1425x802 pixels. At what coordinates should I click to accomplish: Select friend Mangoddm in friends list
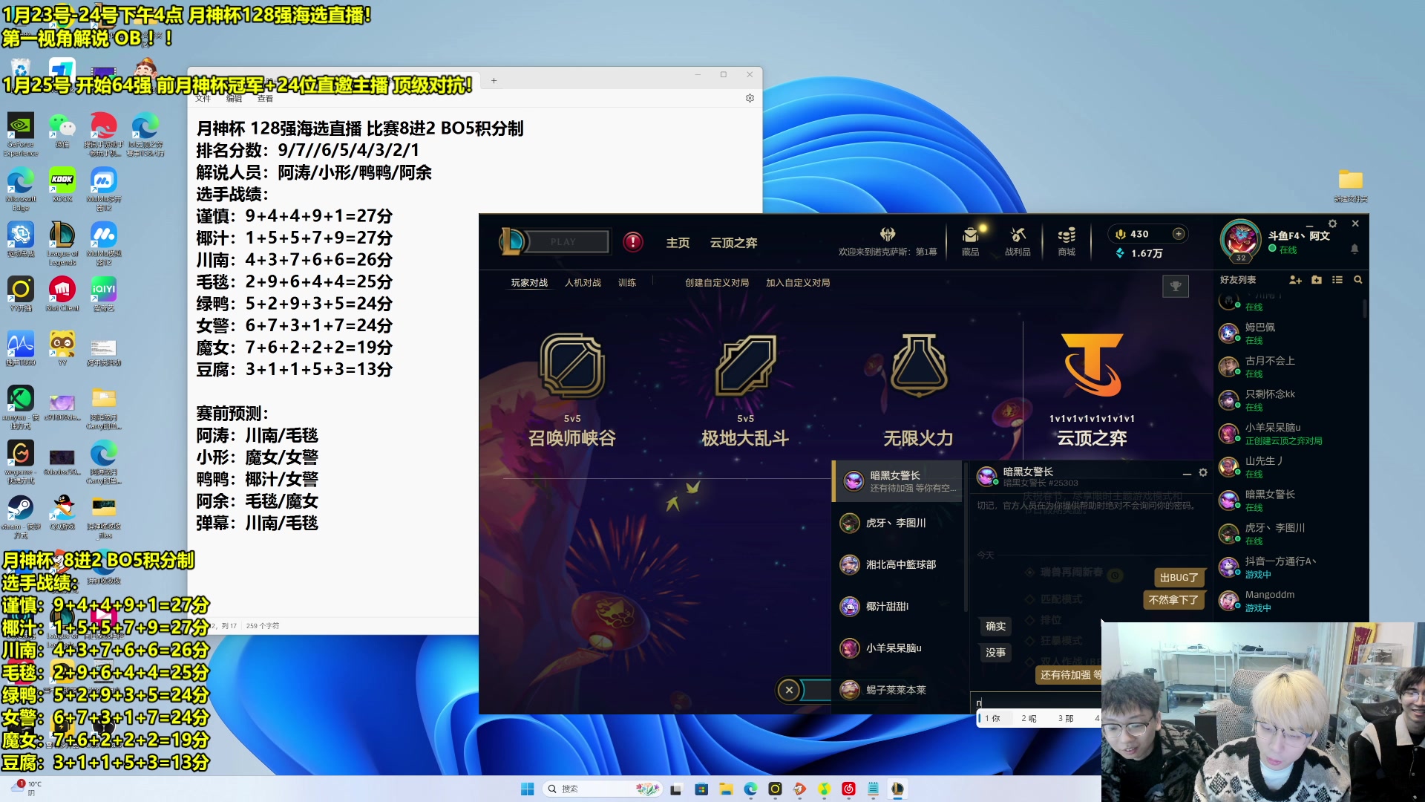coord(1289,601)
